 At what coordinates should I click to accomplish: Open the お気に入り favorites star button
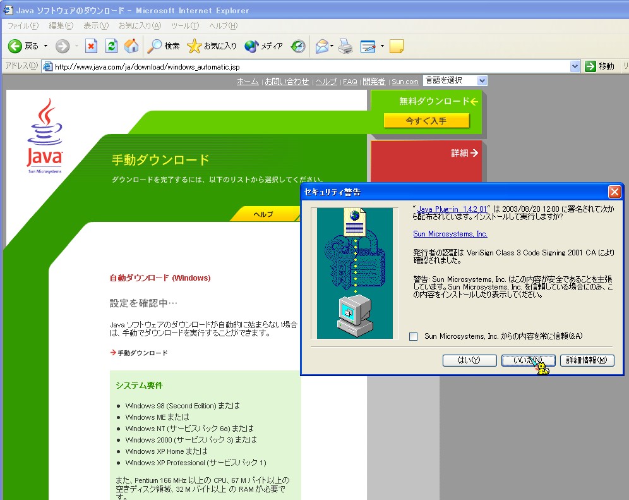click(212, 46)
